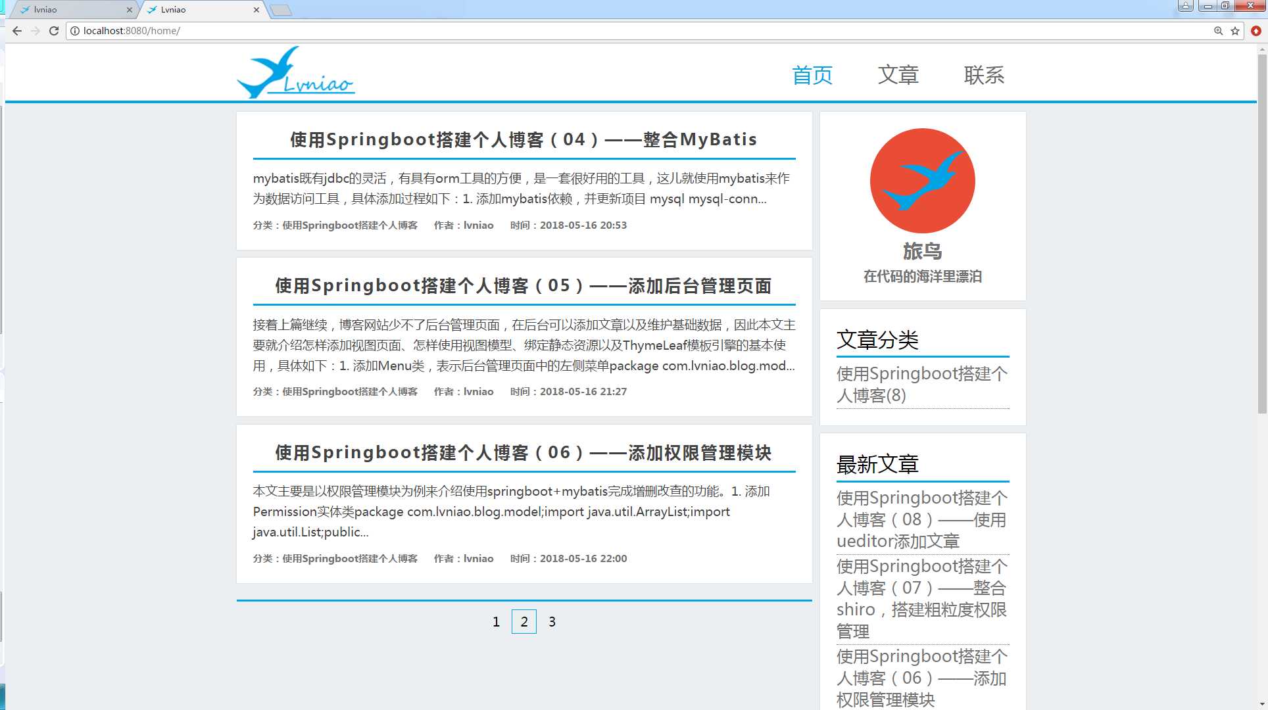The image size is (1268, 710).
Task: Click the user profile icon in the title bar
Action: click(x=1185, y=6)
